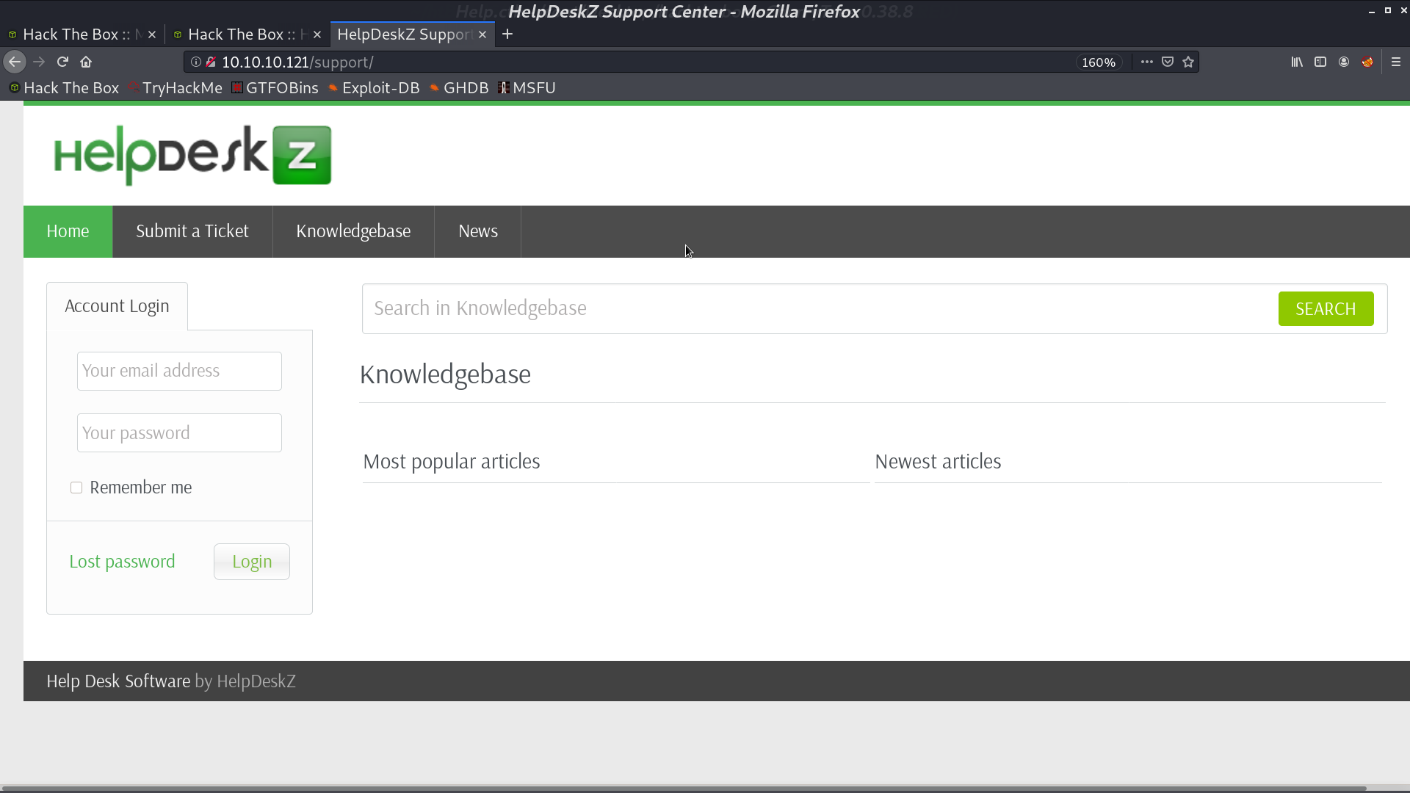Focus the password field
This screenshot has height=793, width=1410.
click(x=179, y=433)
